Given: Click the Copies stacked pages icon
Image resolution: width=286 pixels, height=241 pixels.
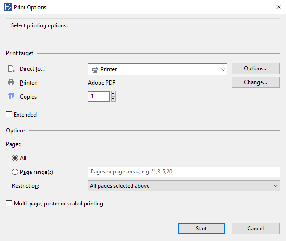Looking at the screenshot, I should 11,96.
